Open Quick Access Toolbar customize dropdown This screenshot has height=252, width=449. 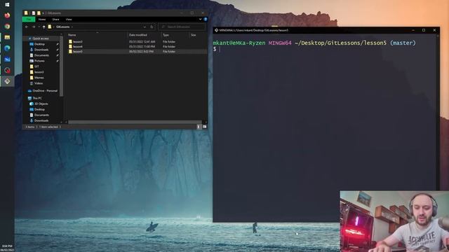(x=43, y=13)
